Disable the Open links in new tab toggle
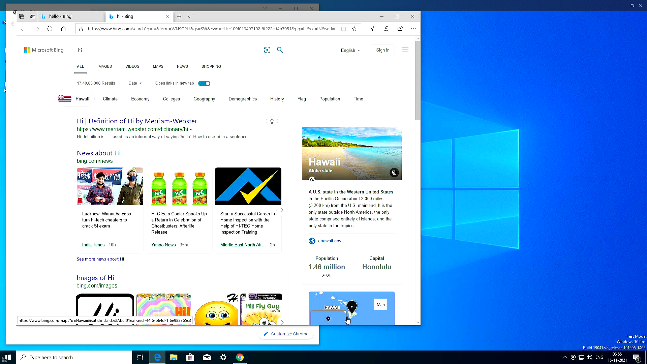The height and width of the screenshot is (364, 647). (x=204, y=83)
